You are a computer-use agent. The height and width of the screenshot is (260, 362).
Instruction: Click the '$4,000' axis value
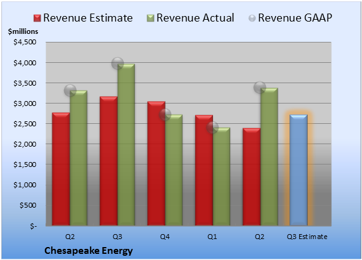(x=25, y=63)
